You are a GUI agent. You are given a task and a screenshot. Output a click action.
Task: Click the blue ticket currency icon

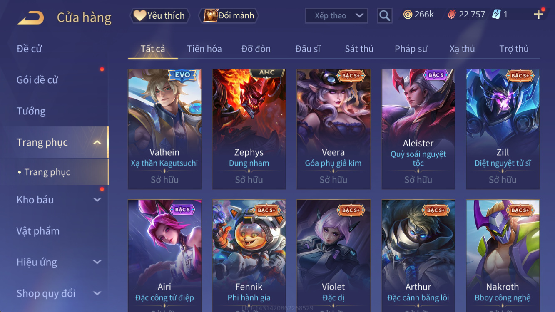click(x=496, y=15)
